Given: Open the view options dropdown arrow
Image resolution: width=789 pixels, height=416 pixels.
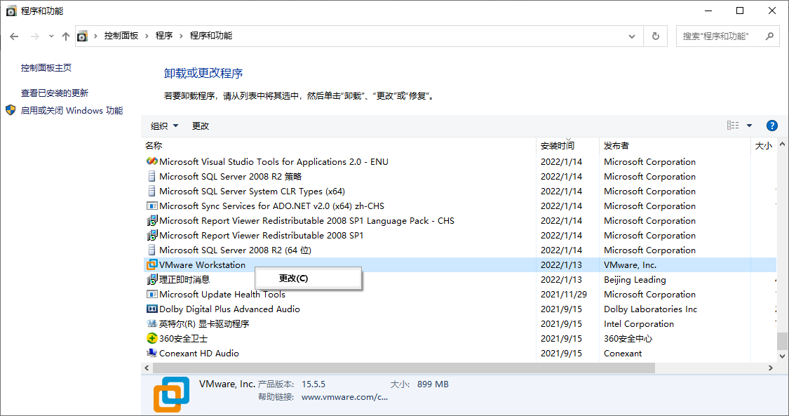Looking at the screenshot, I should coord(749,126).
